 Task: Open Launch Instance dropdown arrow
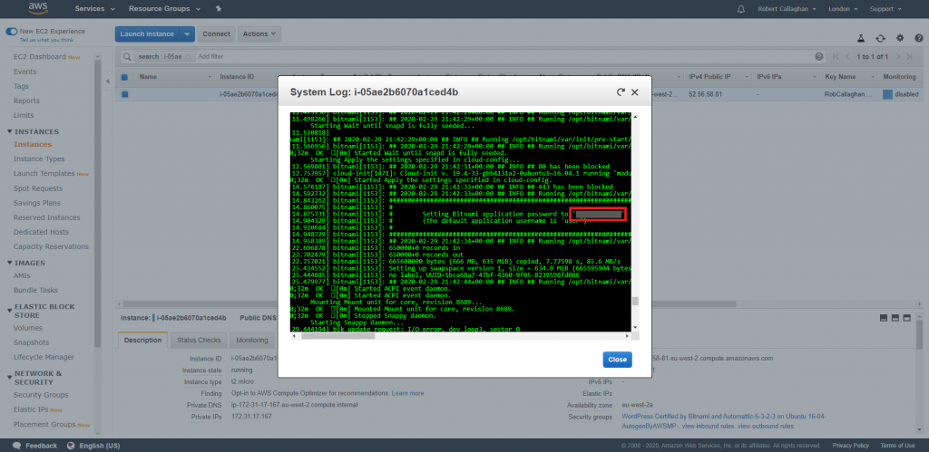coord(187,34)
